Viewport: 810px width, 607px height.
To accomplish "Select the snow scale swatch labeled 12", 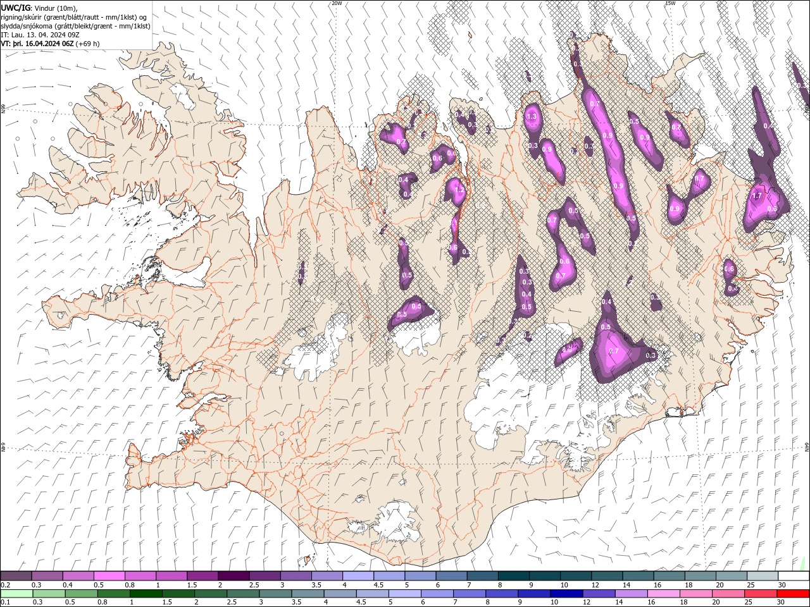I will click(607, 576).
